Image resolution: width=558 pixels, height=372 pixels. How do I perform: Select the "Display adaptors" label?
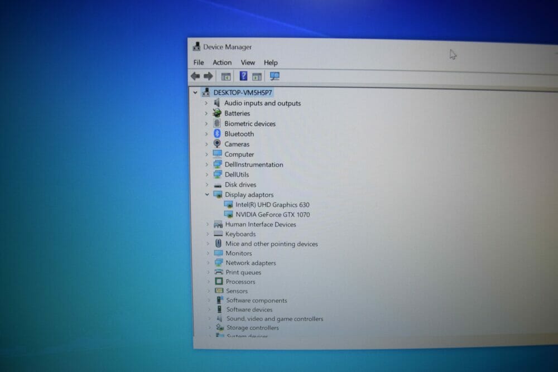pyautogui.click(x=249, y=195)
